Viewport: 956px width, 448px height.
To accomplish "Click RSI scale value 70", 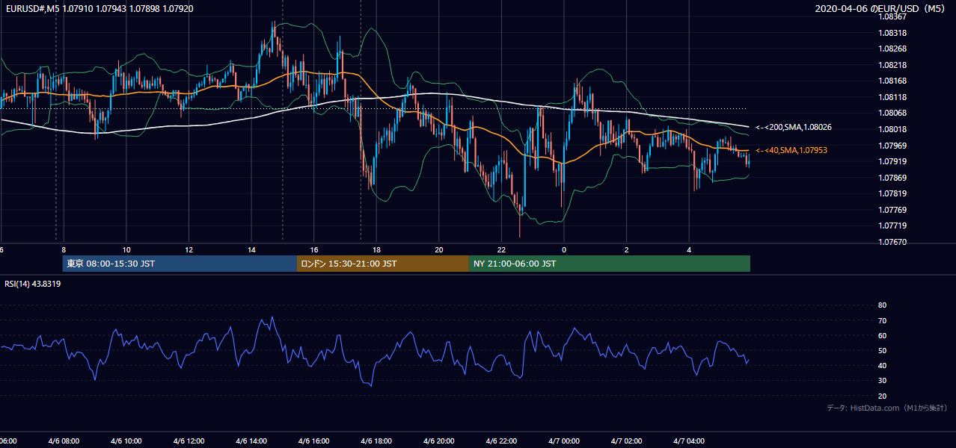I will pyautogui.click(x=882, y=320).
